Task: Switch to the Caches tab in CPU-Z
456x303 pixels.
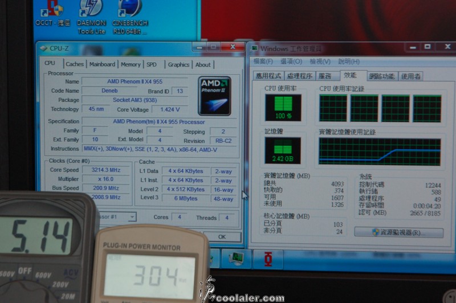Action: (x=75, y=64)
